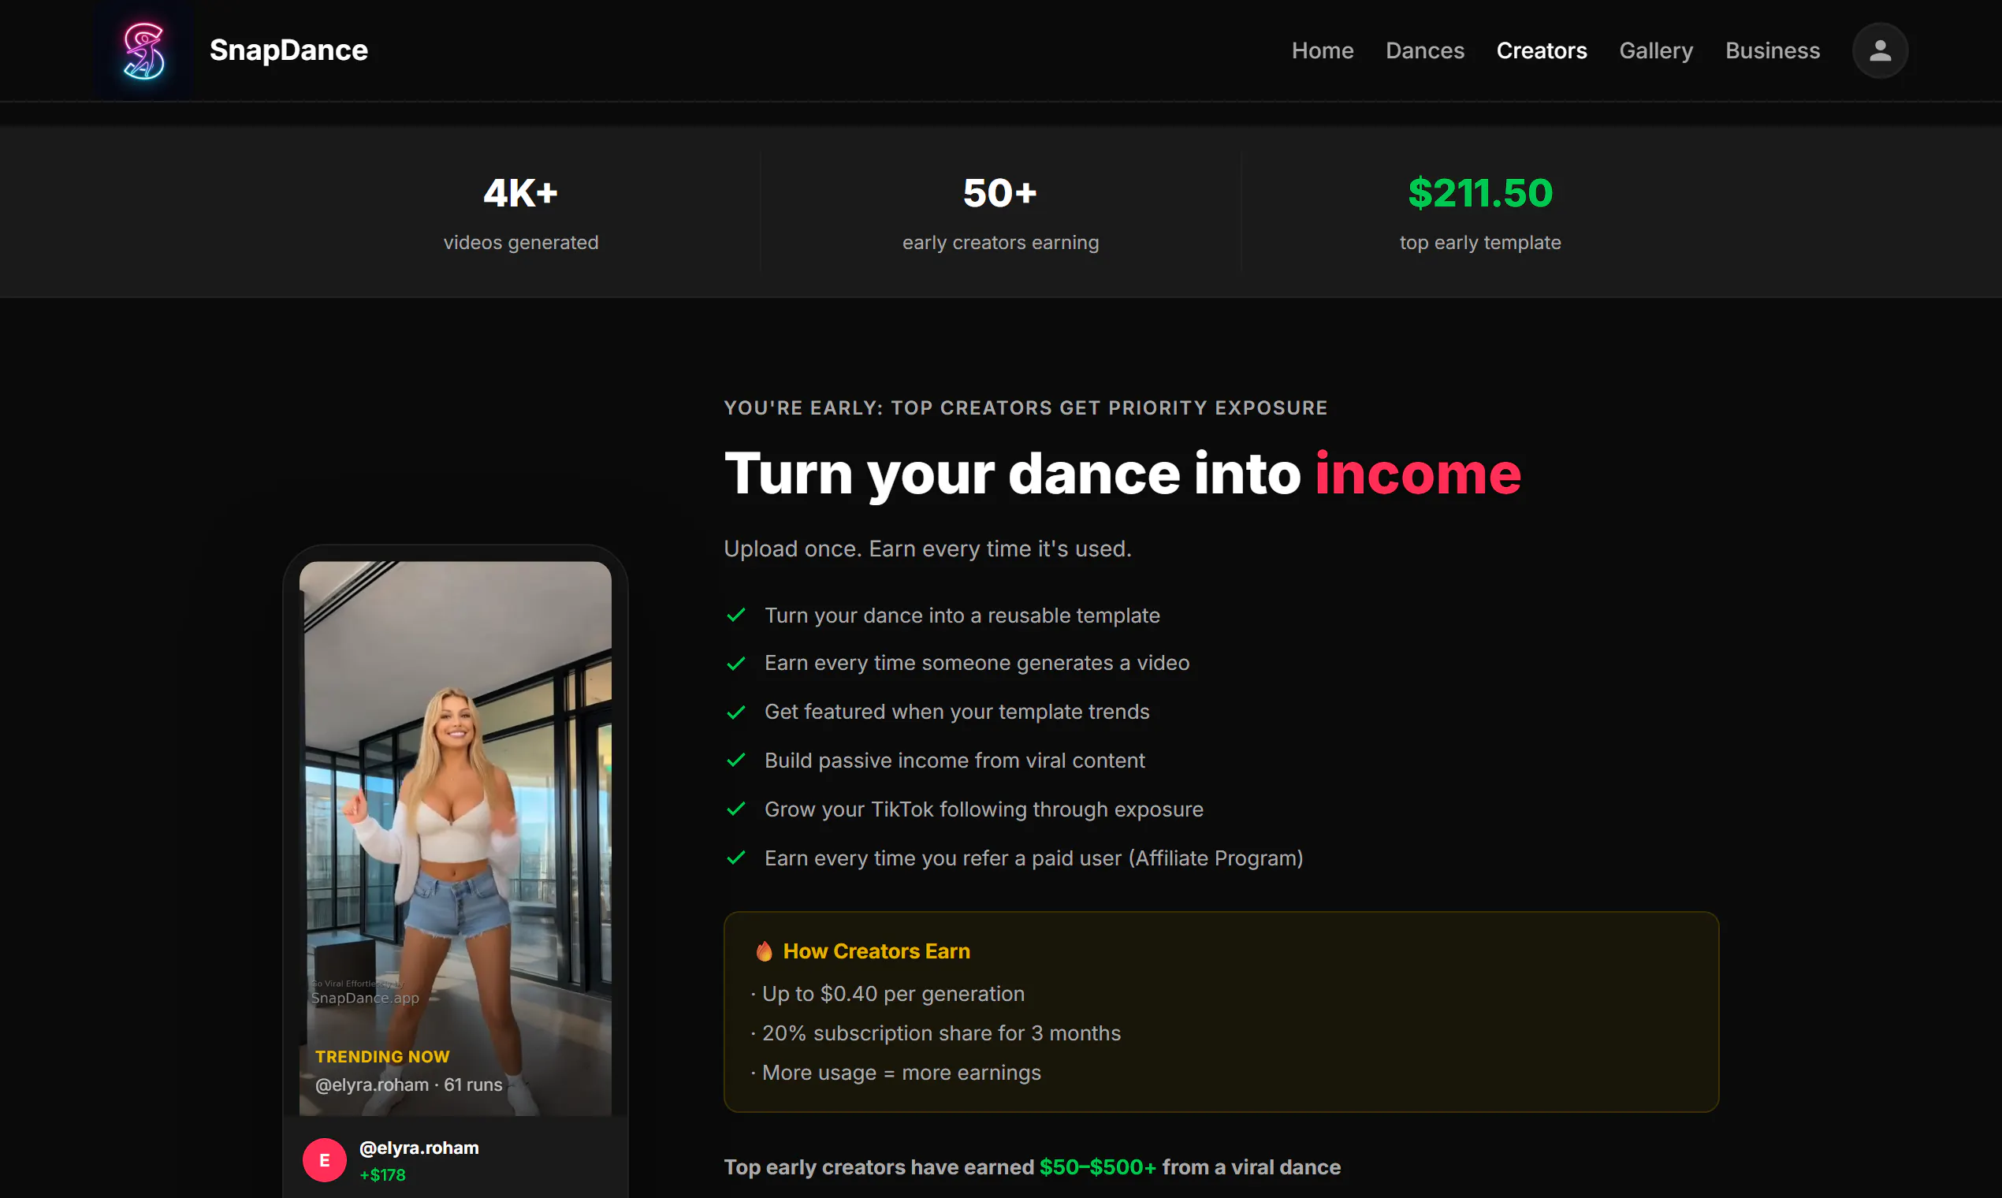
Task: Select the Creators nav item
Action: [x=1541, y=50]
